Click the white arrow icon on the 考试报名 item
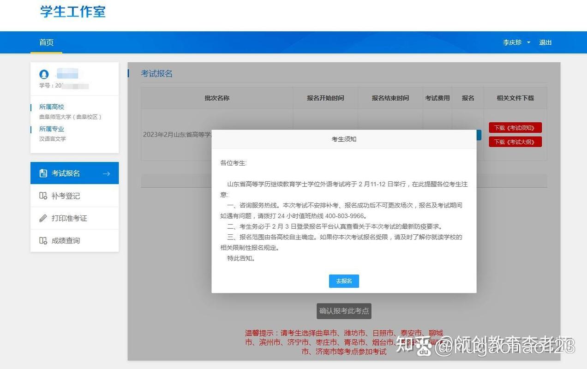Image resolution: width=587 pixels, height=369 pixels. click(x=107, y=173)
